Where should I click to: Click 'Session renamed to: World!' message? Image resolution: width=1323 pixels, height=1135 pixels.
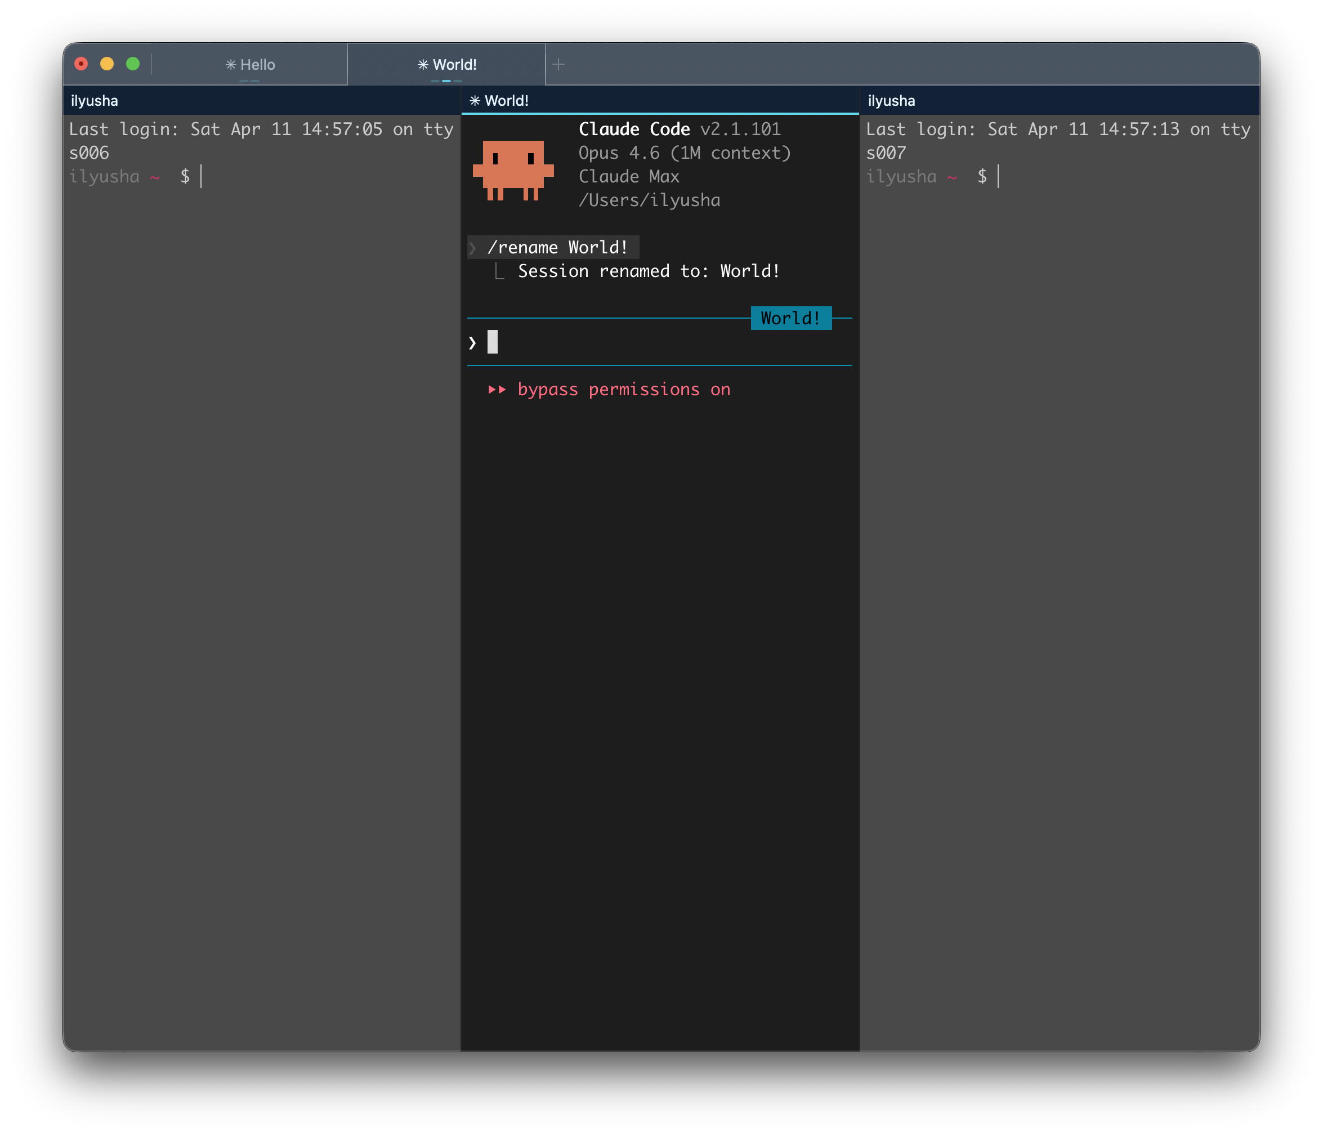click(649, 271)
